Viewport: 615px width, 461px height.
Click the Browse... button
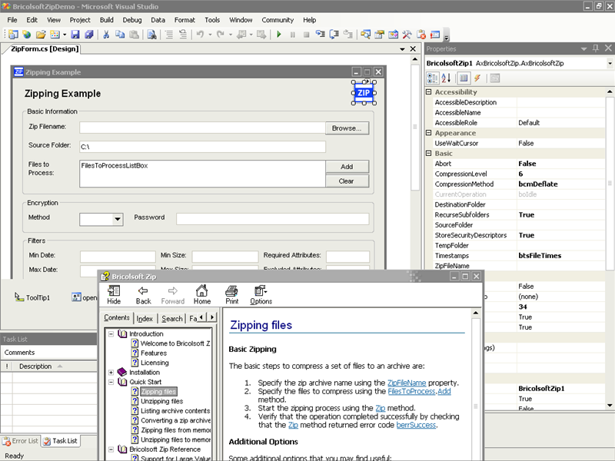click(347, 128)
